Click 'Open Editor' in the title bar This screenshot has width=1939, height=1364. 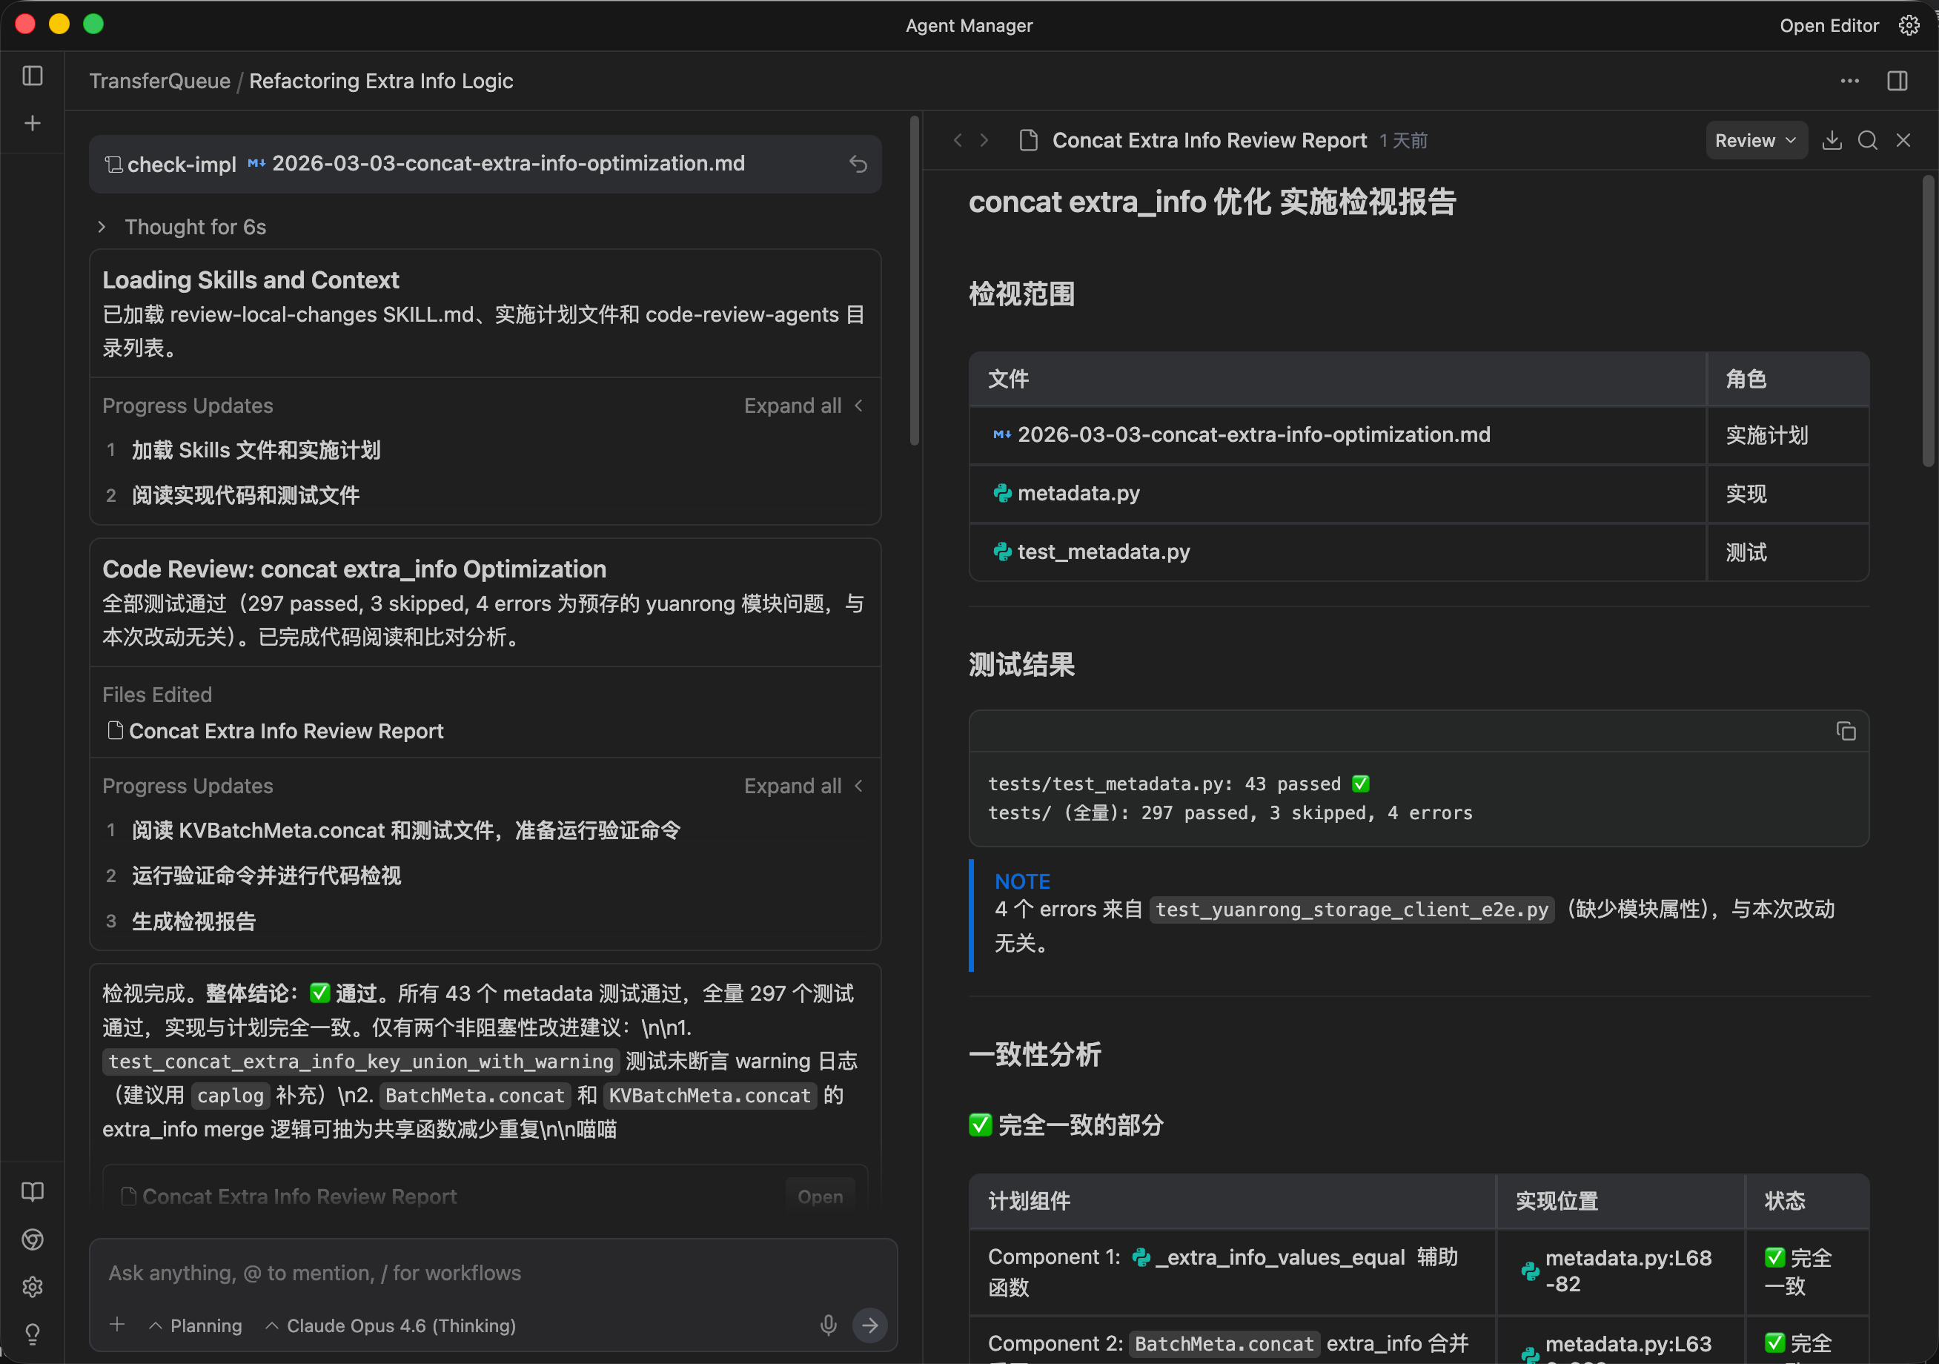[x=1829, y=25]
